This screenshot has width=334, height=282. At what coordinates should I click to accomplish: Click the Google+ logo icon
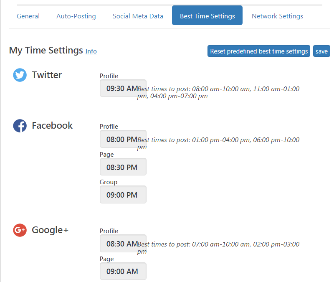20,230
